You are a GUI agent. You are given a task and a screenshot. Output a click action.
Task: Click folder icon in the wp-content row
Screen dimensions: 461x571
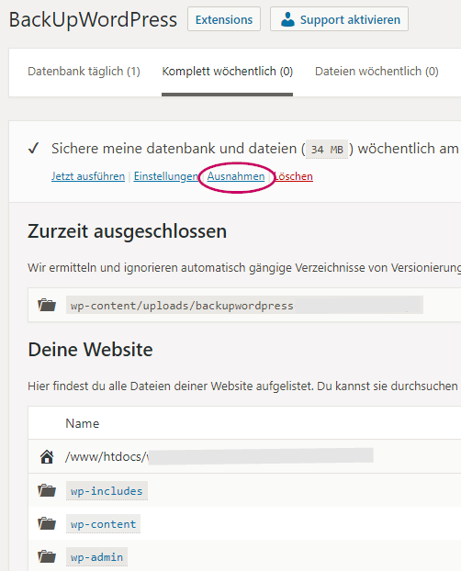coord(47,523)
